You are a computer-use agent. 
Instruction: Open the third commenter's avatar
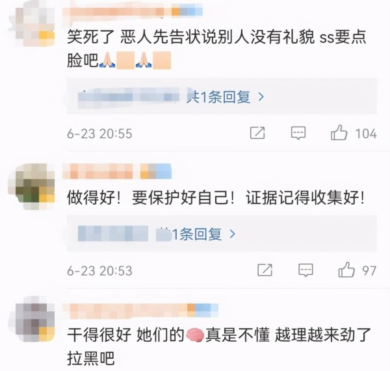pyautogui.click(x=32, y=319)
